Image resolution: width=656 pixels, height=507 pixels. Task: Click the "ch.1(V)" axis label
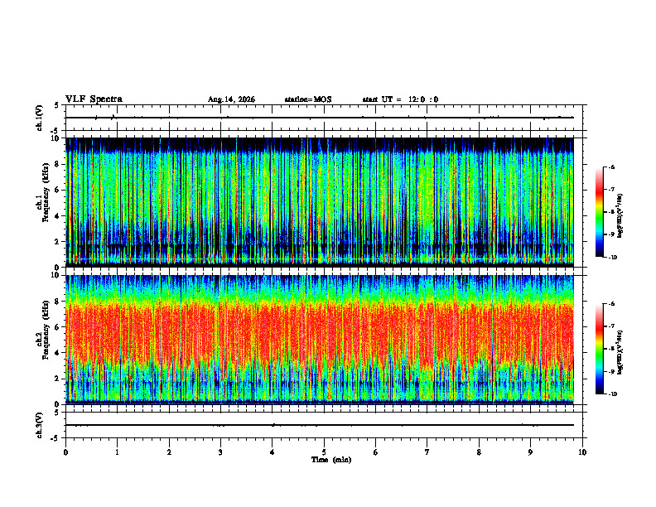[x=39, y=118]
